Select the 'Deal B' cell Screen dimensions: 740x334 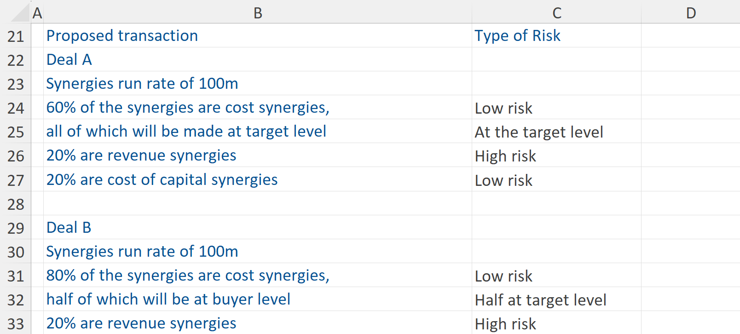pos(69,228)
